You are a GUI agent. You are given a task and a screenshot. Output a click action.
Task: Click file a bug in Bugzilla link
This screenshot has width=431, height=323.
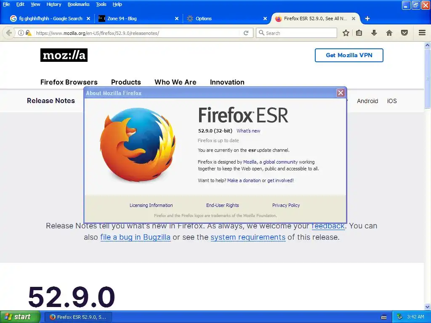coord(135,237)
